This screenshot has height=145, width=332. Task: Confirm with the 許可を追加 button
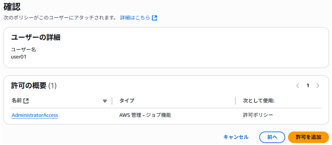tap(309, 137)
